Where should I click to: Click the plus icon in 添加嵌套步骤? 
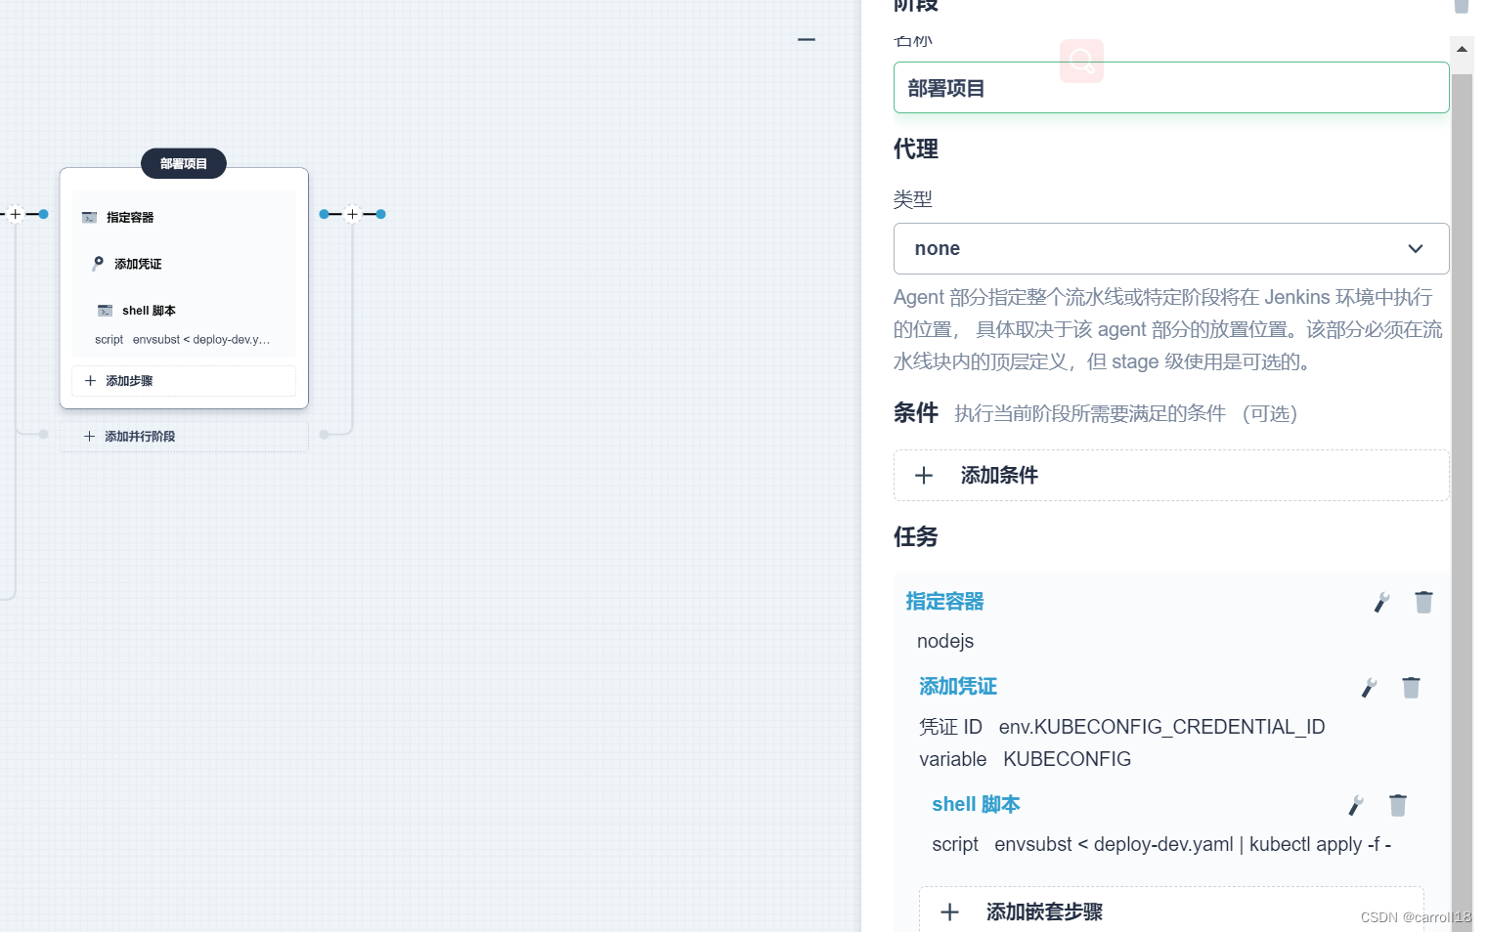(949, 912)
